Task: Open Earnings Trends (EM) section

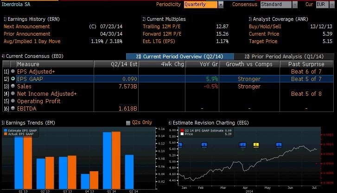Action: tap(28, 123)
